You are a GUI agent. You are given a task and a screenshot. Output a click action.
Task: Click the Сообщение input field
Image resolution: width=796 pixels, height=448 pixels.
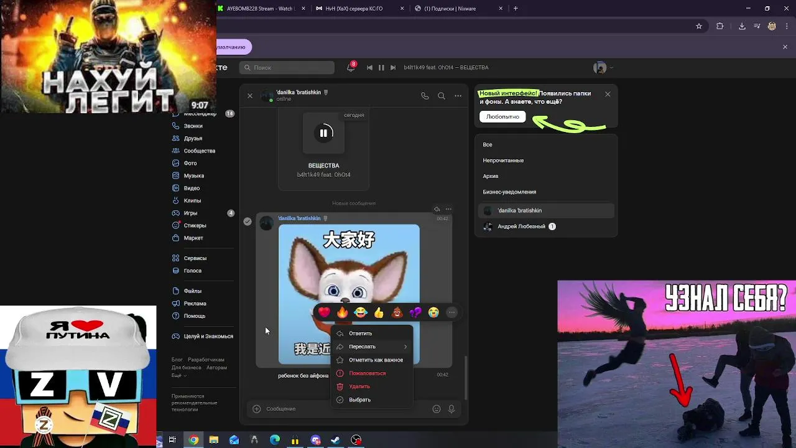click(x=346, y=409)
